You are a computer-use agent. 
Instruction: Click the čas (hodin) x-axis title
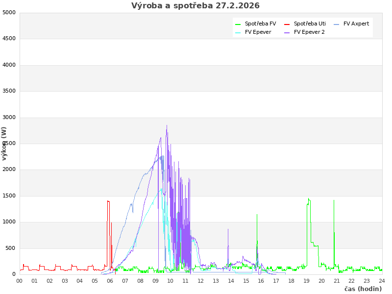(x=363, y=289)
